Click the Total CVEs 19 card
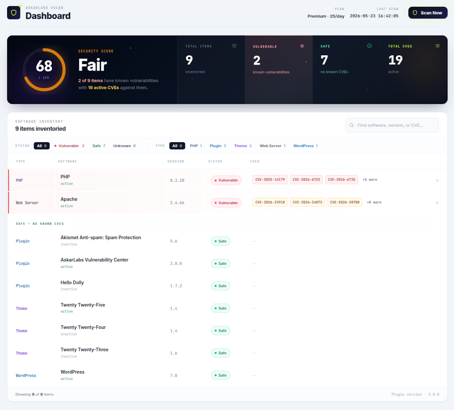 (414, 70)
